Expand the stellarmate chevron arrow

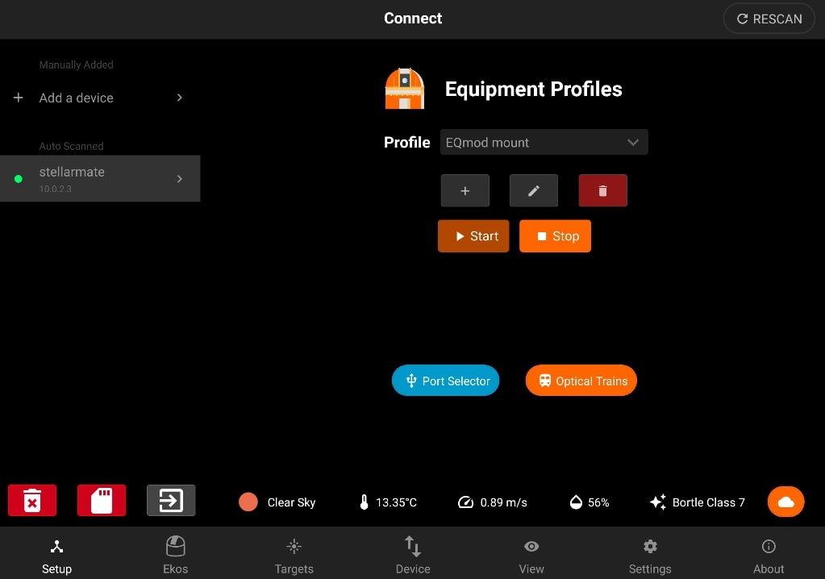[x=179, y=179]
